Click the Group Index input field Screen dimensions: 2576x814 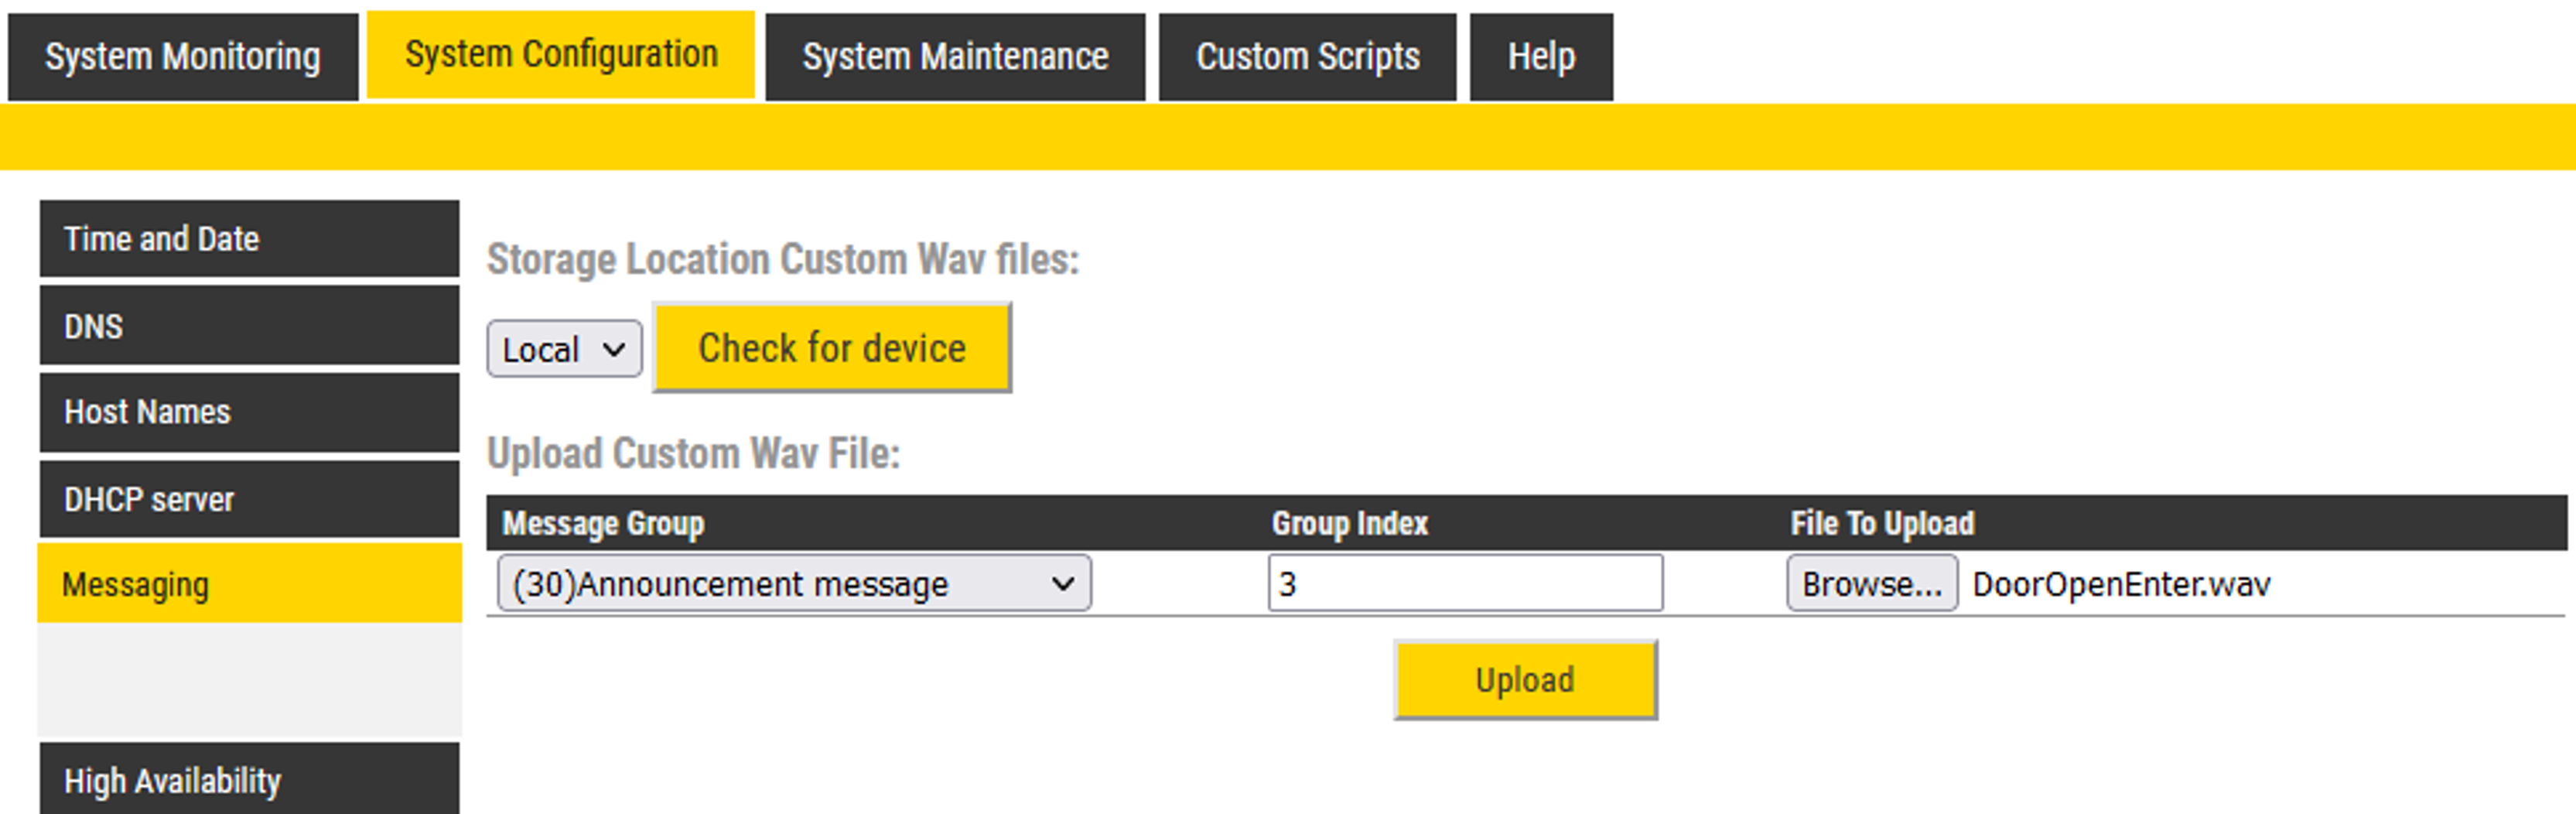(x=1464, y=583)
